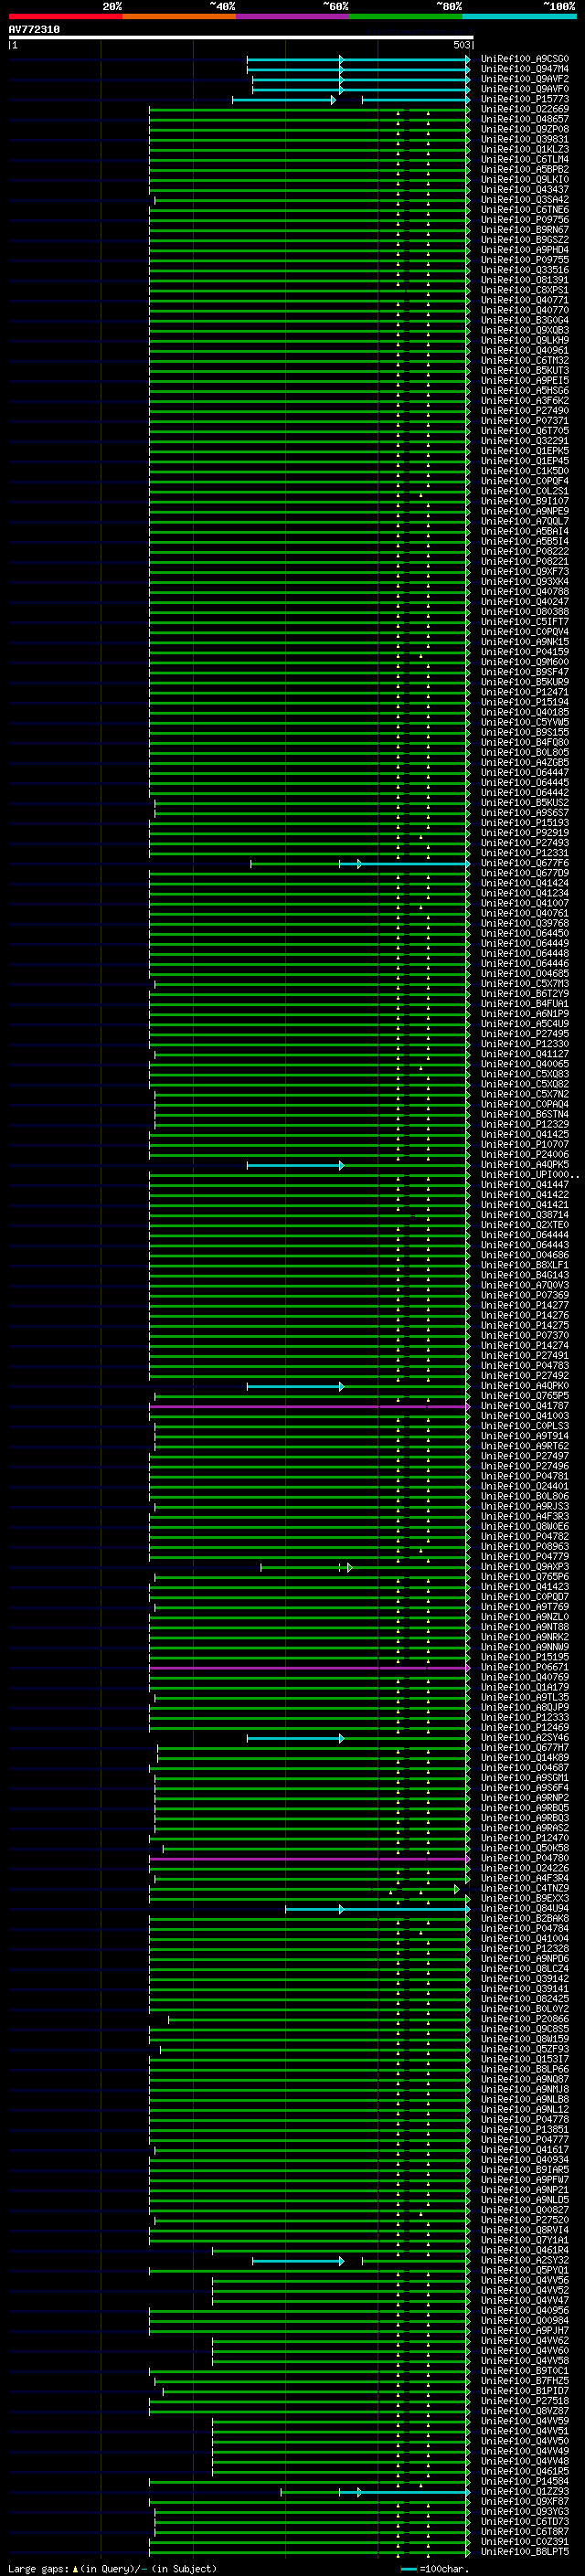Select label UniRef100_Q41007

point(525,903)
